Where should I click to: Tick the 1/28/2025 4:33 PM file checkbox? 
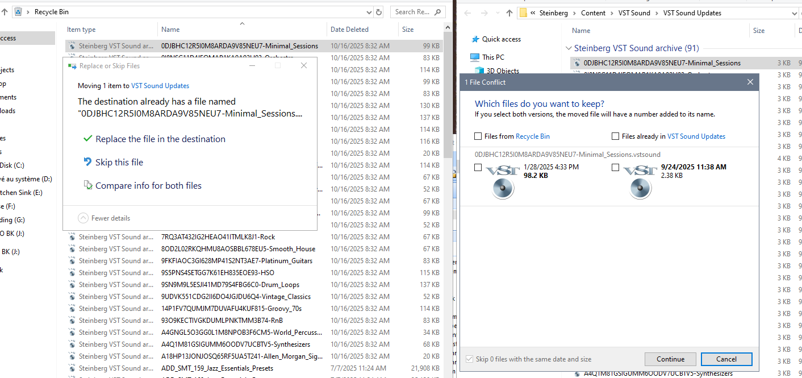(478, 168)
